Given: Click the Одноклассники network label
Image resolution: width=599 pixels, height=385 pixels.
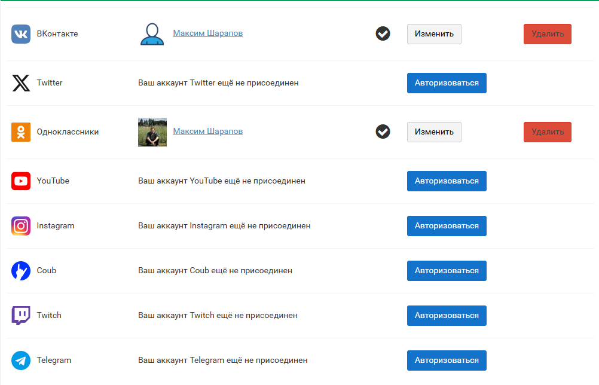Looking at the screenshot, I should pyautogui.click(x=68, y=132).
